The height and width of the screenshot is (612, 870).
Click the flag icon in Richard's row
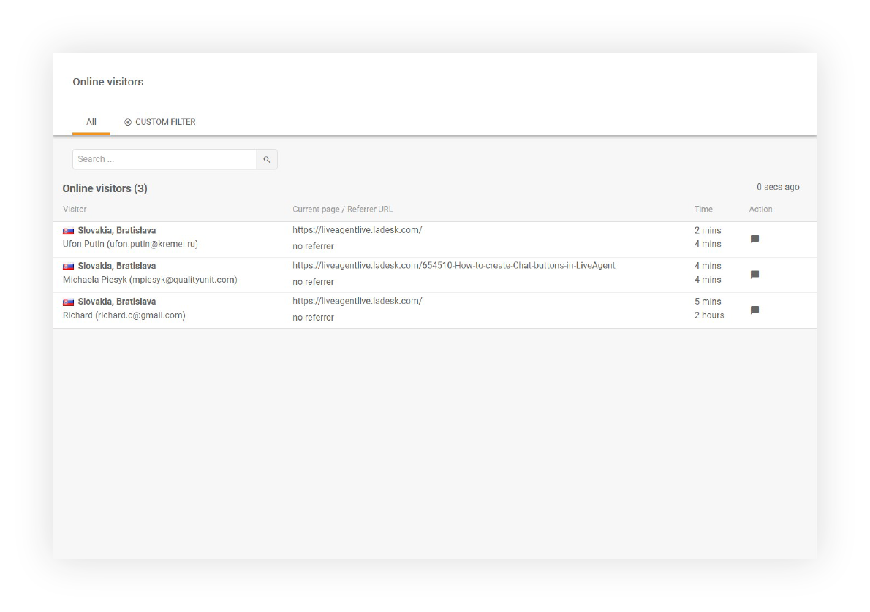68,302
